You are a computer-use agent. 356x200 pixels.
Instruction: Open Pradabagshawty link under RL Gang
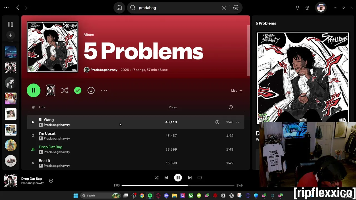(x=57, y=125)
